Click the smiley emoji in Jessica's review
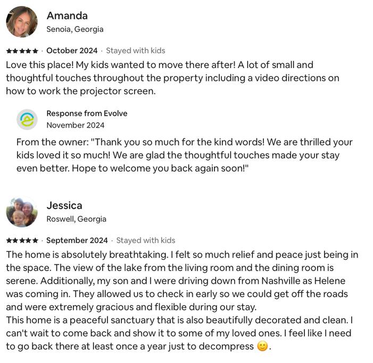 tap(262, 347)
